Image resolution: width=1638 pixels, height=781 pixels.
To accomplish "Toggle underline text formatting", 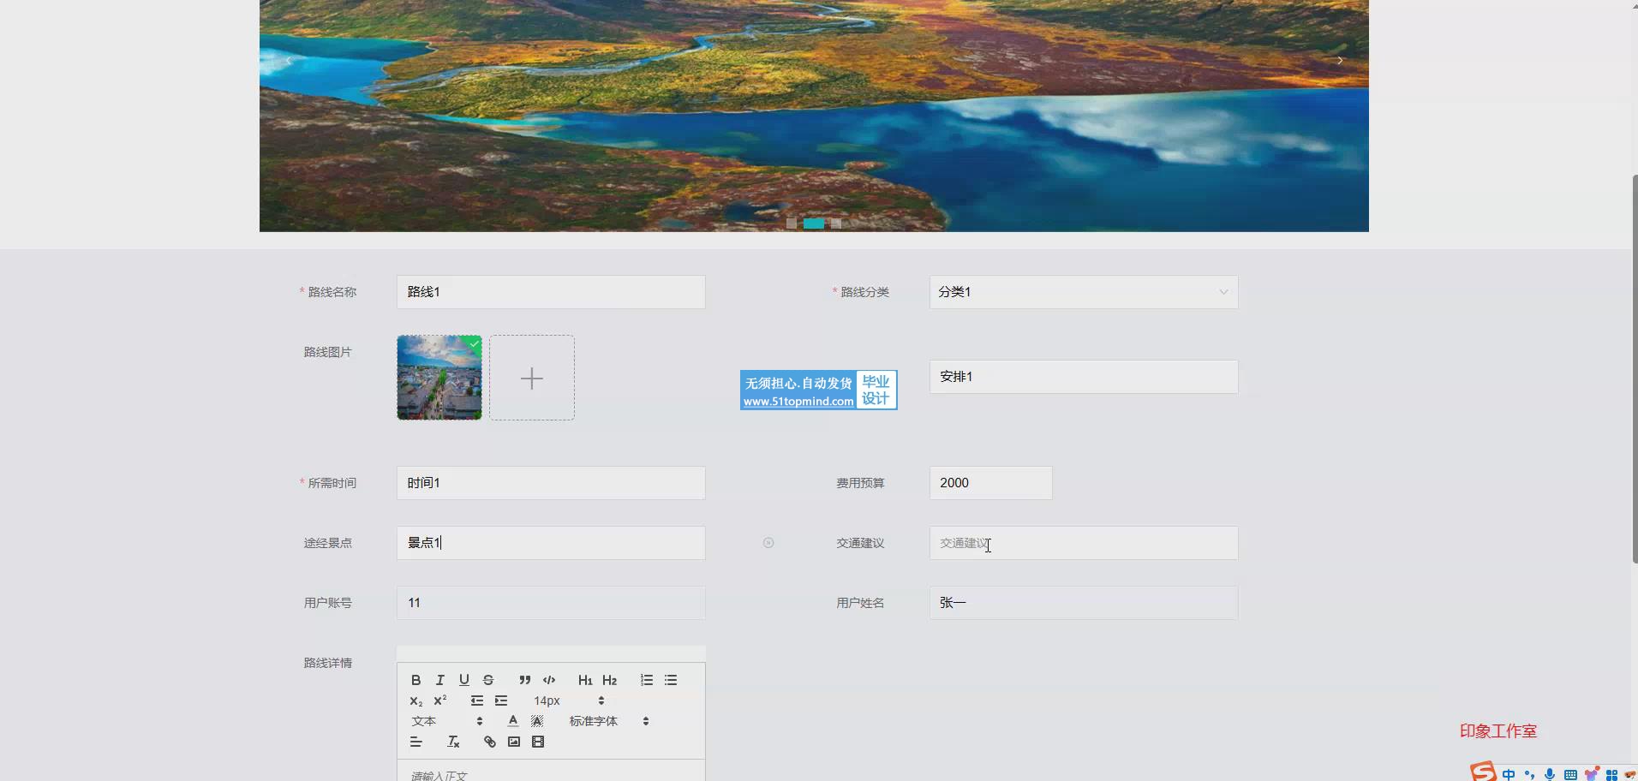I will click(x=463, y=680).
